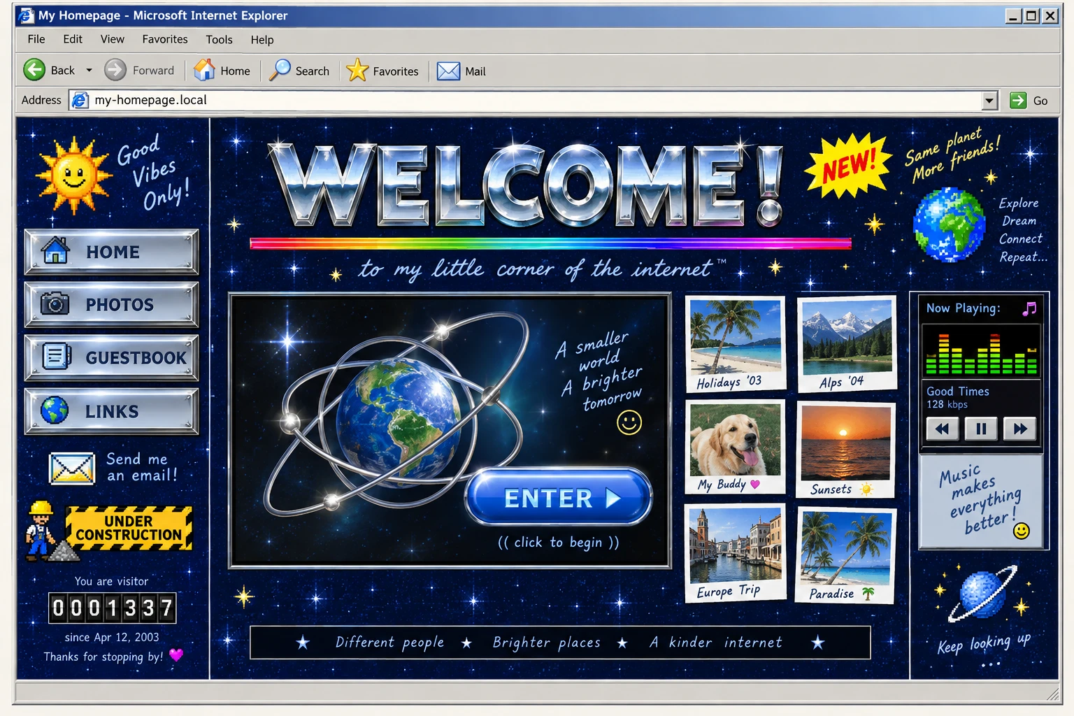Click the purple music note icon
This screenshot has height=716, width=1074.
pyautogui.click(x=1029, y=308)
